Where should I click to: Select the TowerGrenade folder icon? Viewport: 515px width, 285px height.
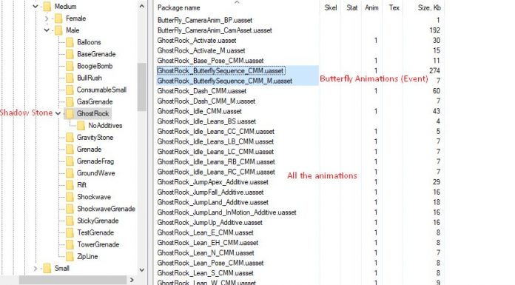pos(70,244)
